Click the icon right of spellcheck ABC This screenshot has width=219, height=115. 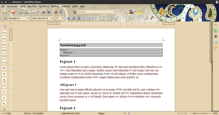tap(152, 18)
